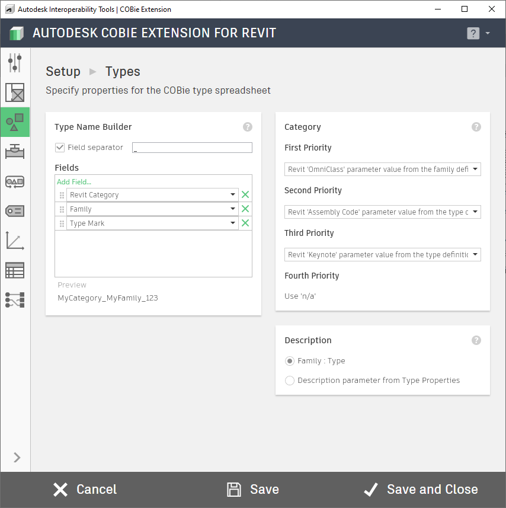This screenshot has height=508, width=506.
Task: Open the tag attributes icon in sidebar
Action: click(15, 211)
